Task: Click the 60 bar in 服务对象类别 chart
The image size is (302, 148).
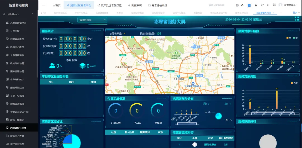Action: [x=277, y=100]
